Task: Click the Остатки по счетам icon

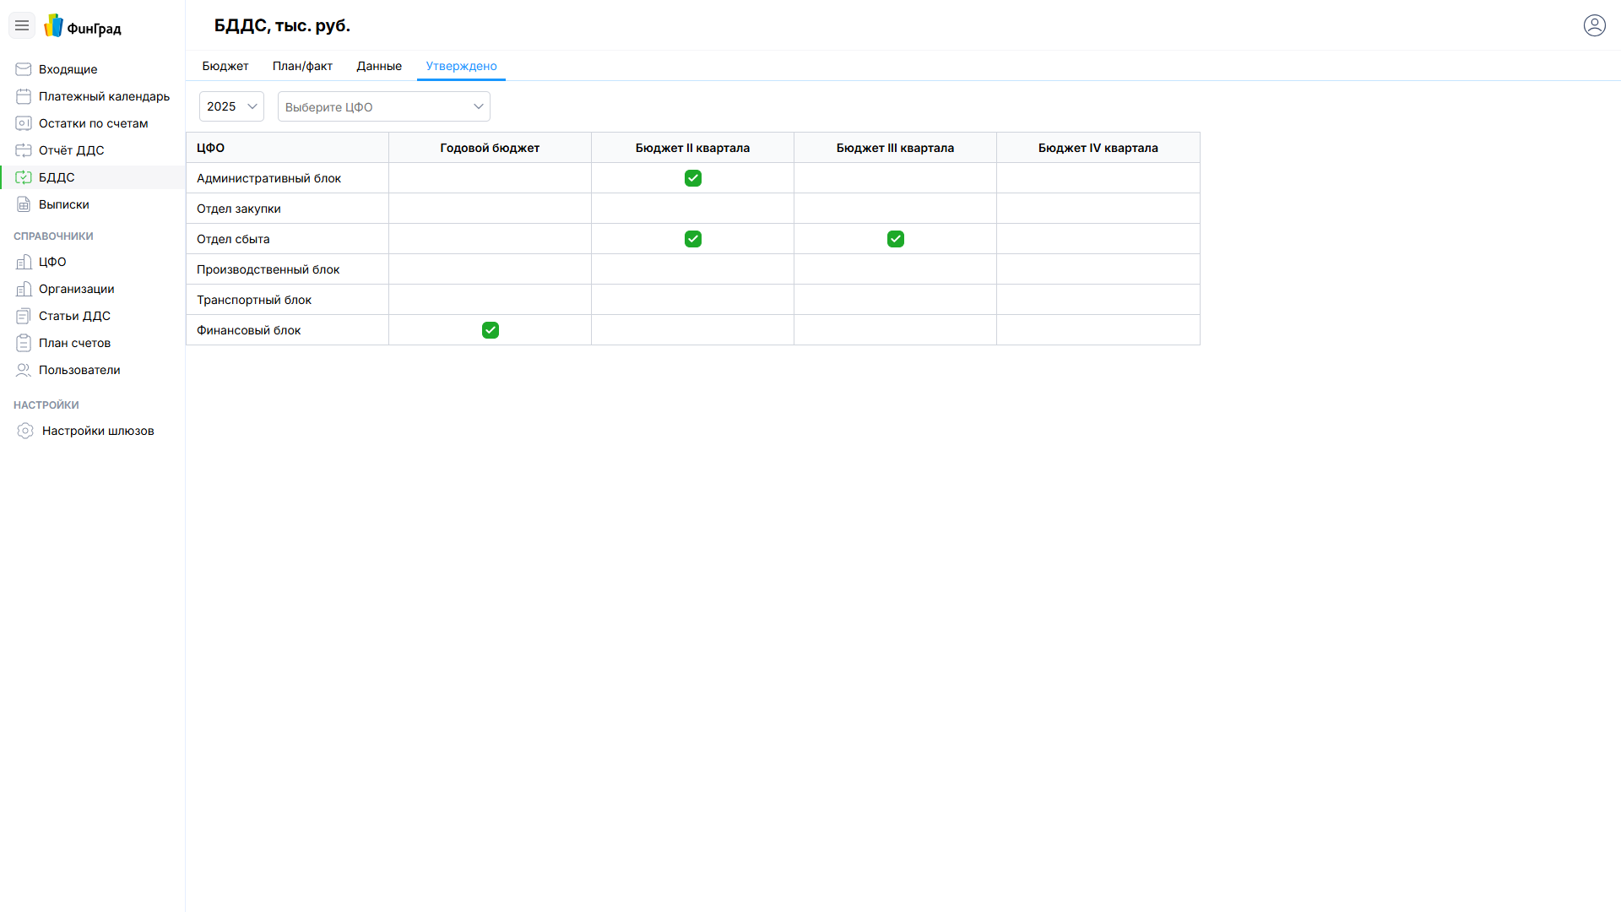Action: [x=24, y=123]
